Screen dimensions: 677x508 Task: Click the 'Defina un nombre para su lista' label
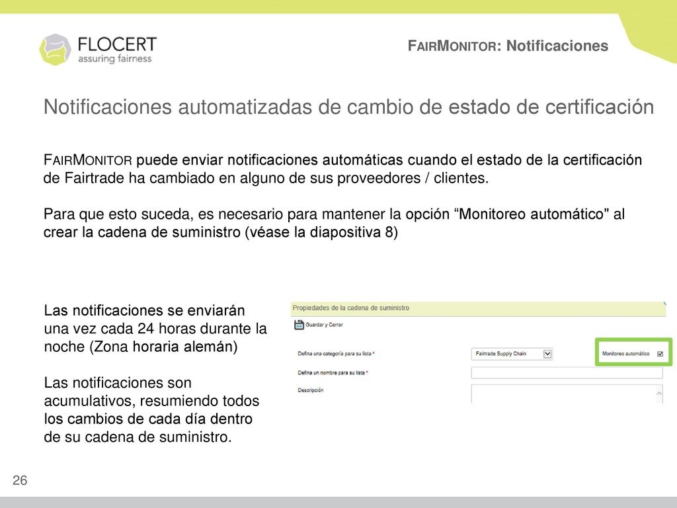click(x=333, y=373)
